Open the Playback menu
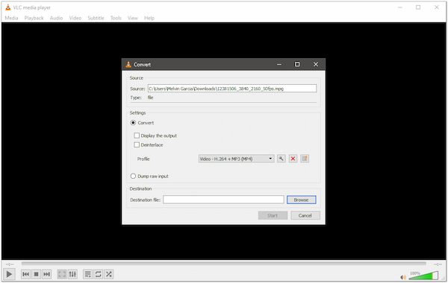This screenshot has width=448, height=283. coord(34,18)
